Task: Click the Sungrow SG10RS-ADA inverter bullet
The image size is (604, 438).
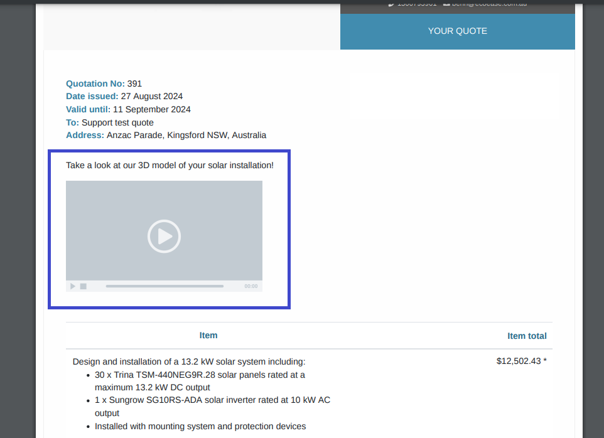Action: [212, 407]
